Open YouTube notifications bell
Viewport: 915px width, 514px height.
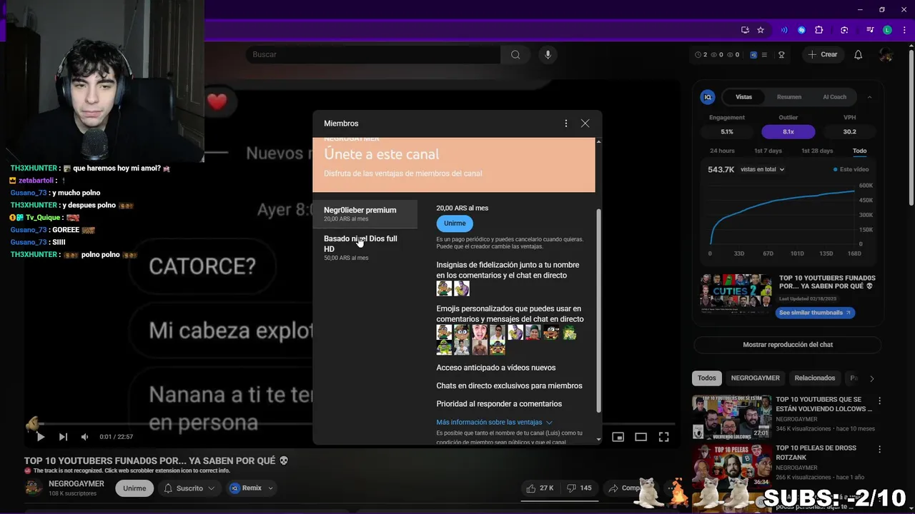point(859,54)
